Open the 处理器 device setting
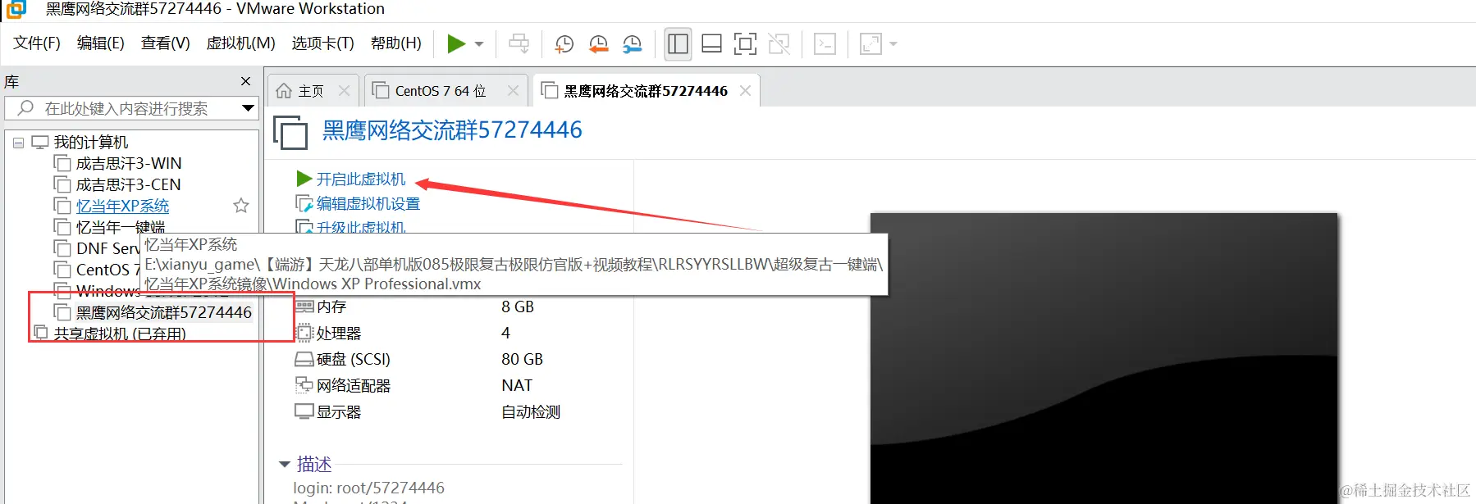Viewport: 1476px width, 504px height. tap(339, 333)
